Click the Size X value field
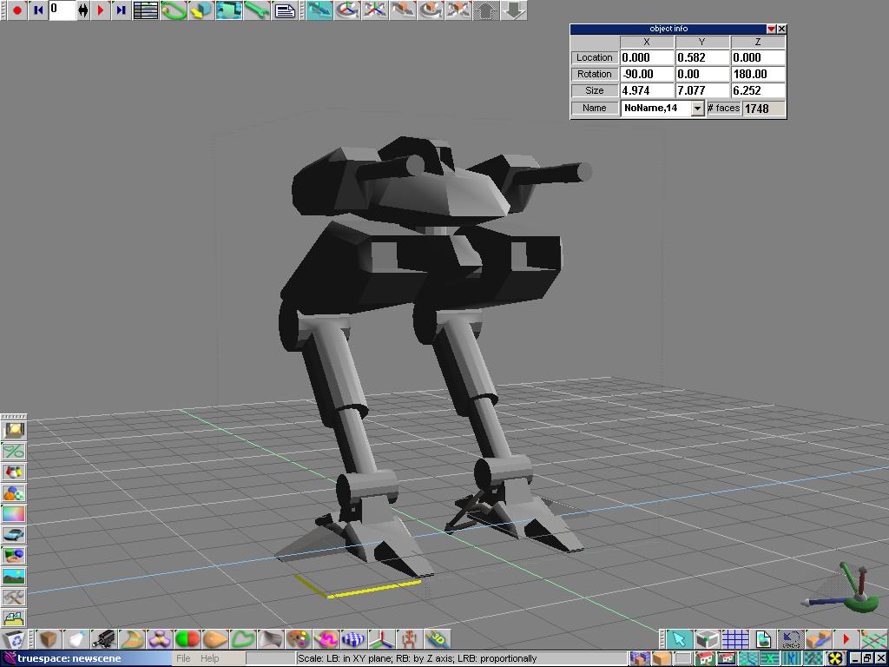889x667 pixels. pos(647,90)
